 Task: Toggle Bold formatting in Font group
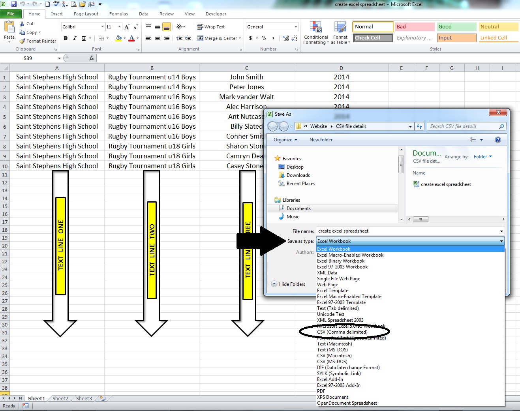click(x=66, y=38)
